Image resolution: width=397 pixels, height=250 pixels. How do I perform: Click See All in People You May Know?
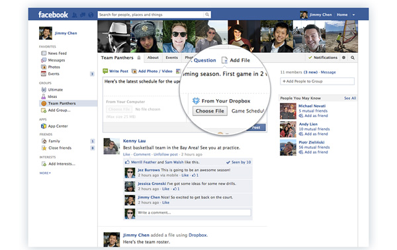(x=350, y=98)
